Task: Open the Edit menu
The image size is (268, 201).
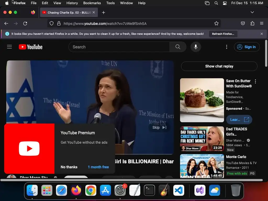Action: (x=45, y=3)
